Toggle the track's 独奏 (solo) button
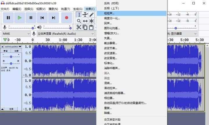209x125 pixels. [17, 51]
